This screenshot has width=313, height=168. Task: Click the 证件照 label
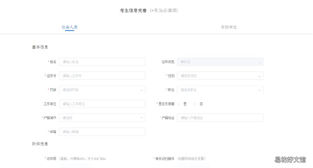51,159
